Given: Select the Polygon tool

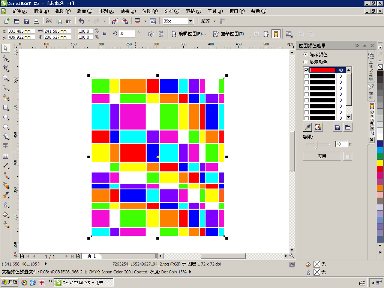Looking at the screenshot, I should tap(6, 127).
